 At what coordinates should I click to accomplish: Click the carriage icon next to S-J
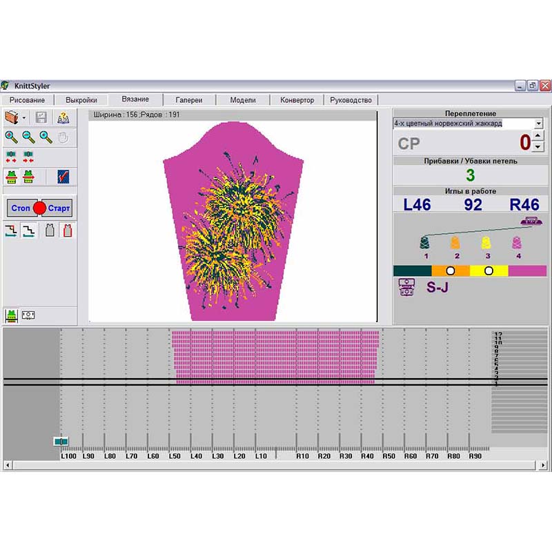(x=406, y=287)
